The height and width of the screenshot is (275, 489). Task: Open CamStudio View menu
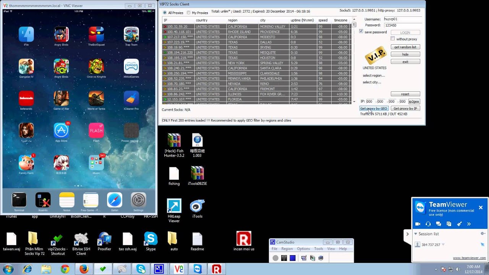click(331, 249)
